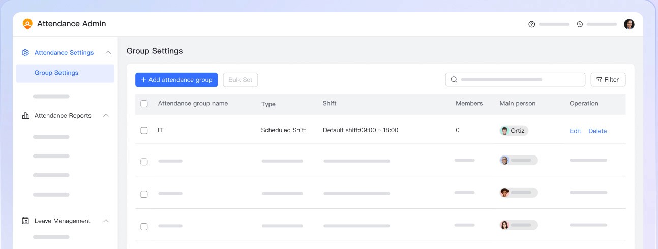Image resolution: width=658 pixels, height=249 pixels.
Task: Click the curly-haired person avatar
Action: coord(504,193)
